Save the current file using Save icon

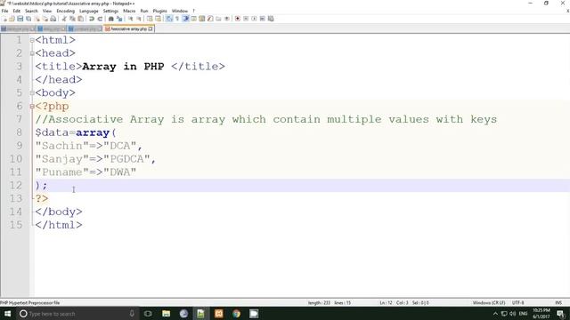(x=20, y=19)
